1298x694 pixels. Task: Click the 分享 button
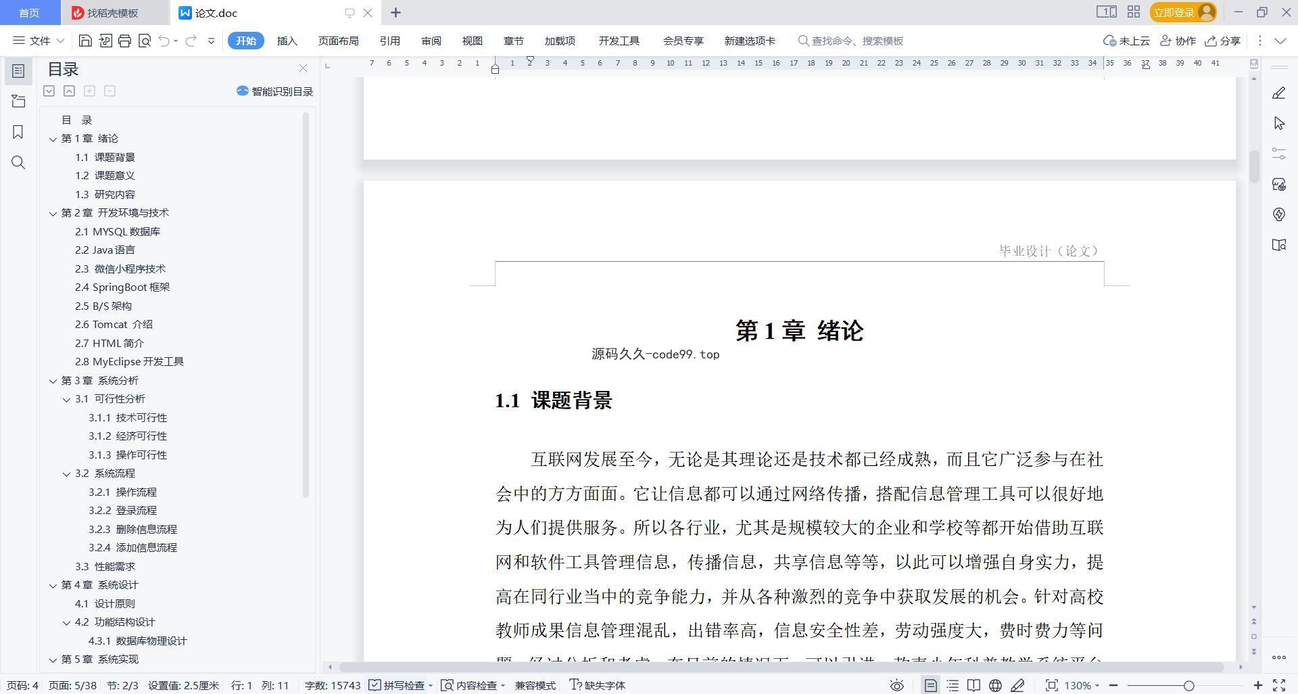(1223, 41)
